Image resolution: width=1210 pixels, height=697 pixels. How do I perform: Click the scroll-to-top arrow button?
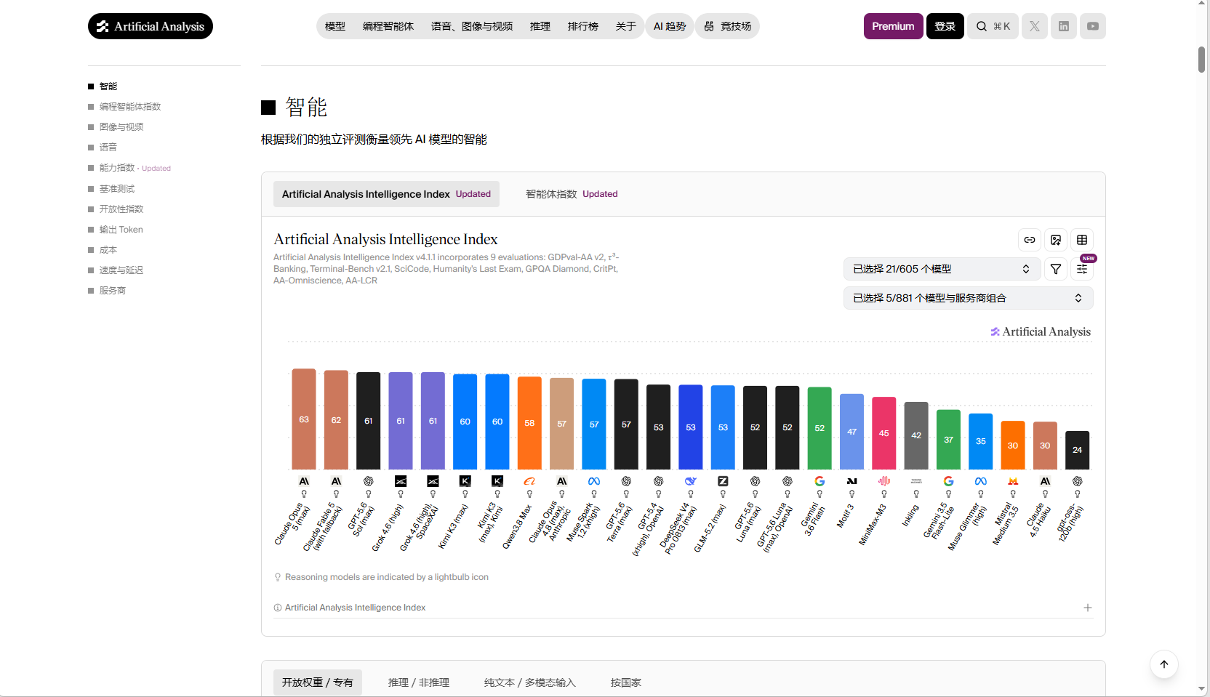tap(1164, 664)
